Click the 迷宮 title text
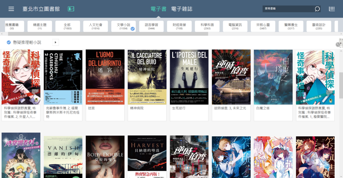This screenshot has height=178, width=343. click(91, 108)
